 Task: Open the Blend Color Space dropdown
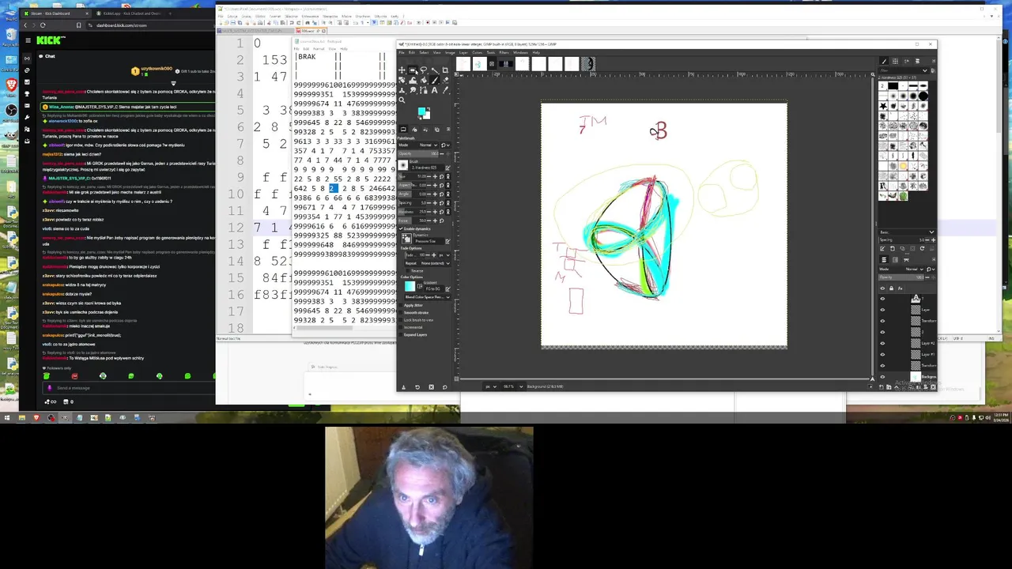[x=428, y=297]
